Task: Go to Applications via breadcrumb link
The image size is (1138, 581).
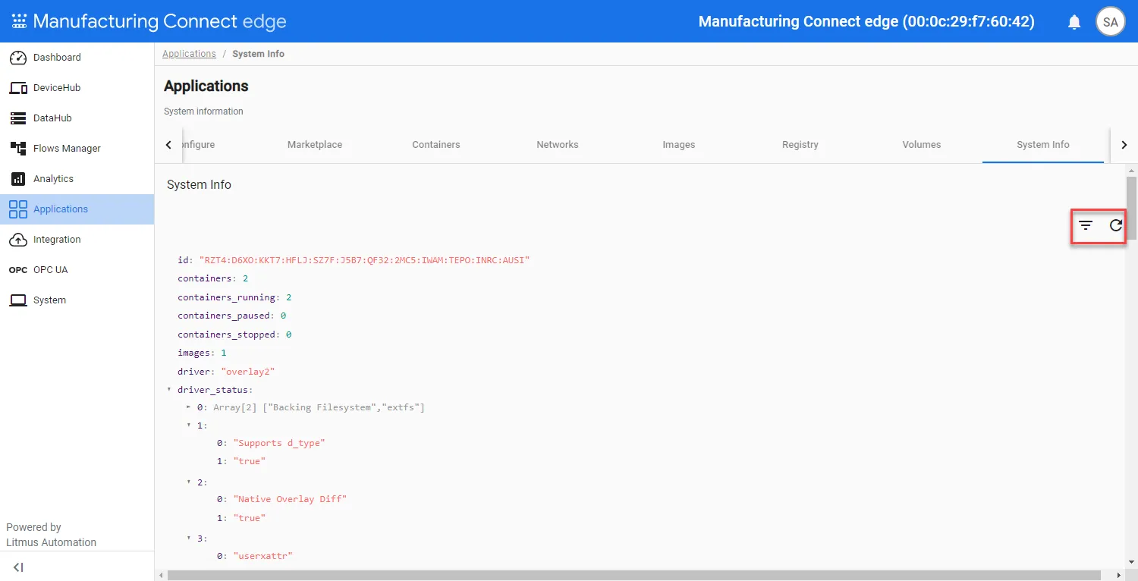Action: click(x=189, y=54)
